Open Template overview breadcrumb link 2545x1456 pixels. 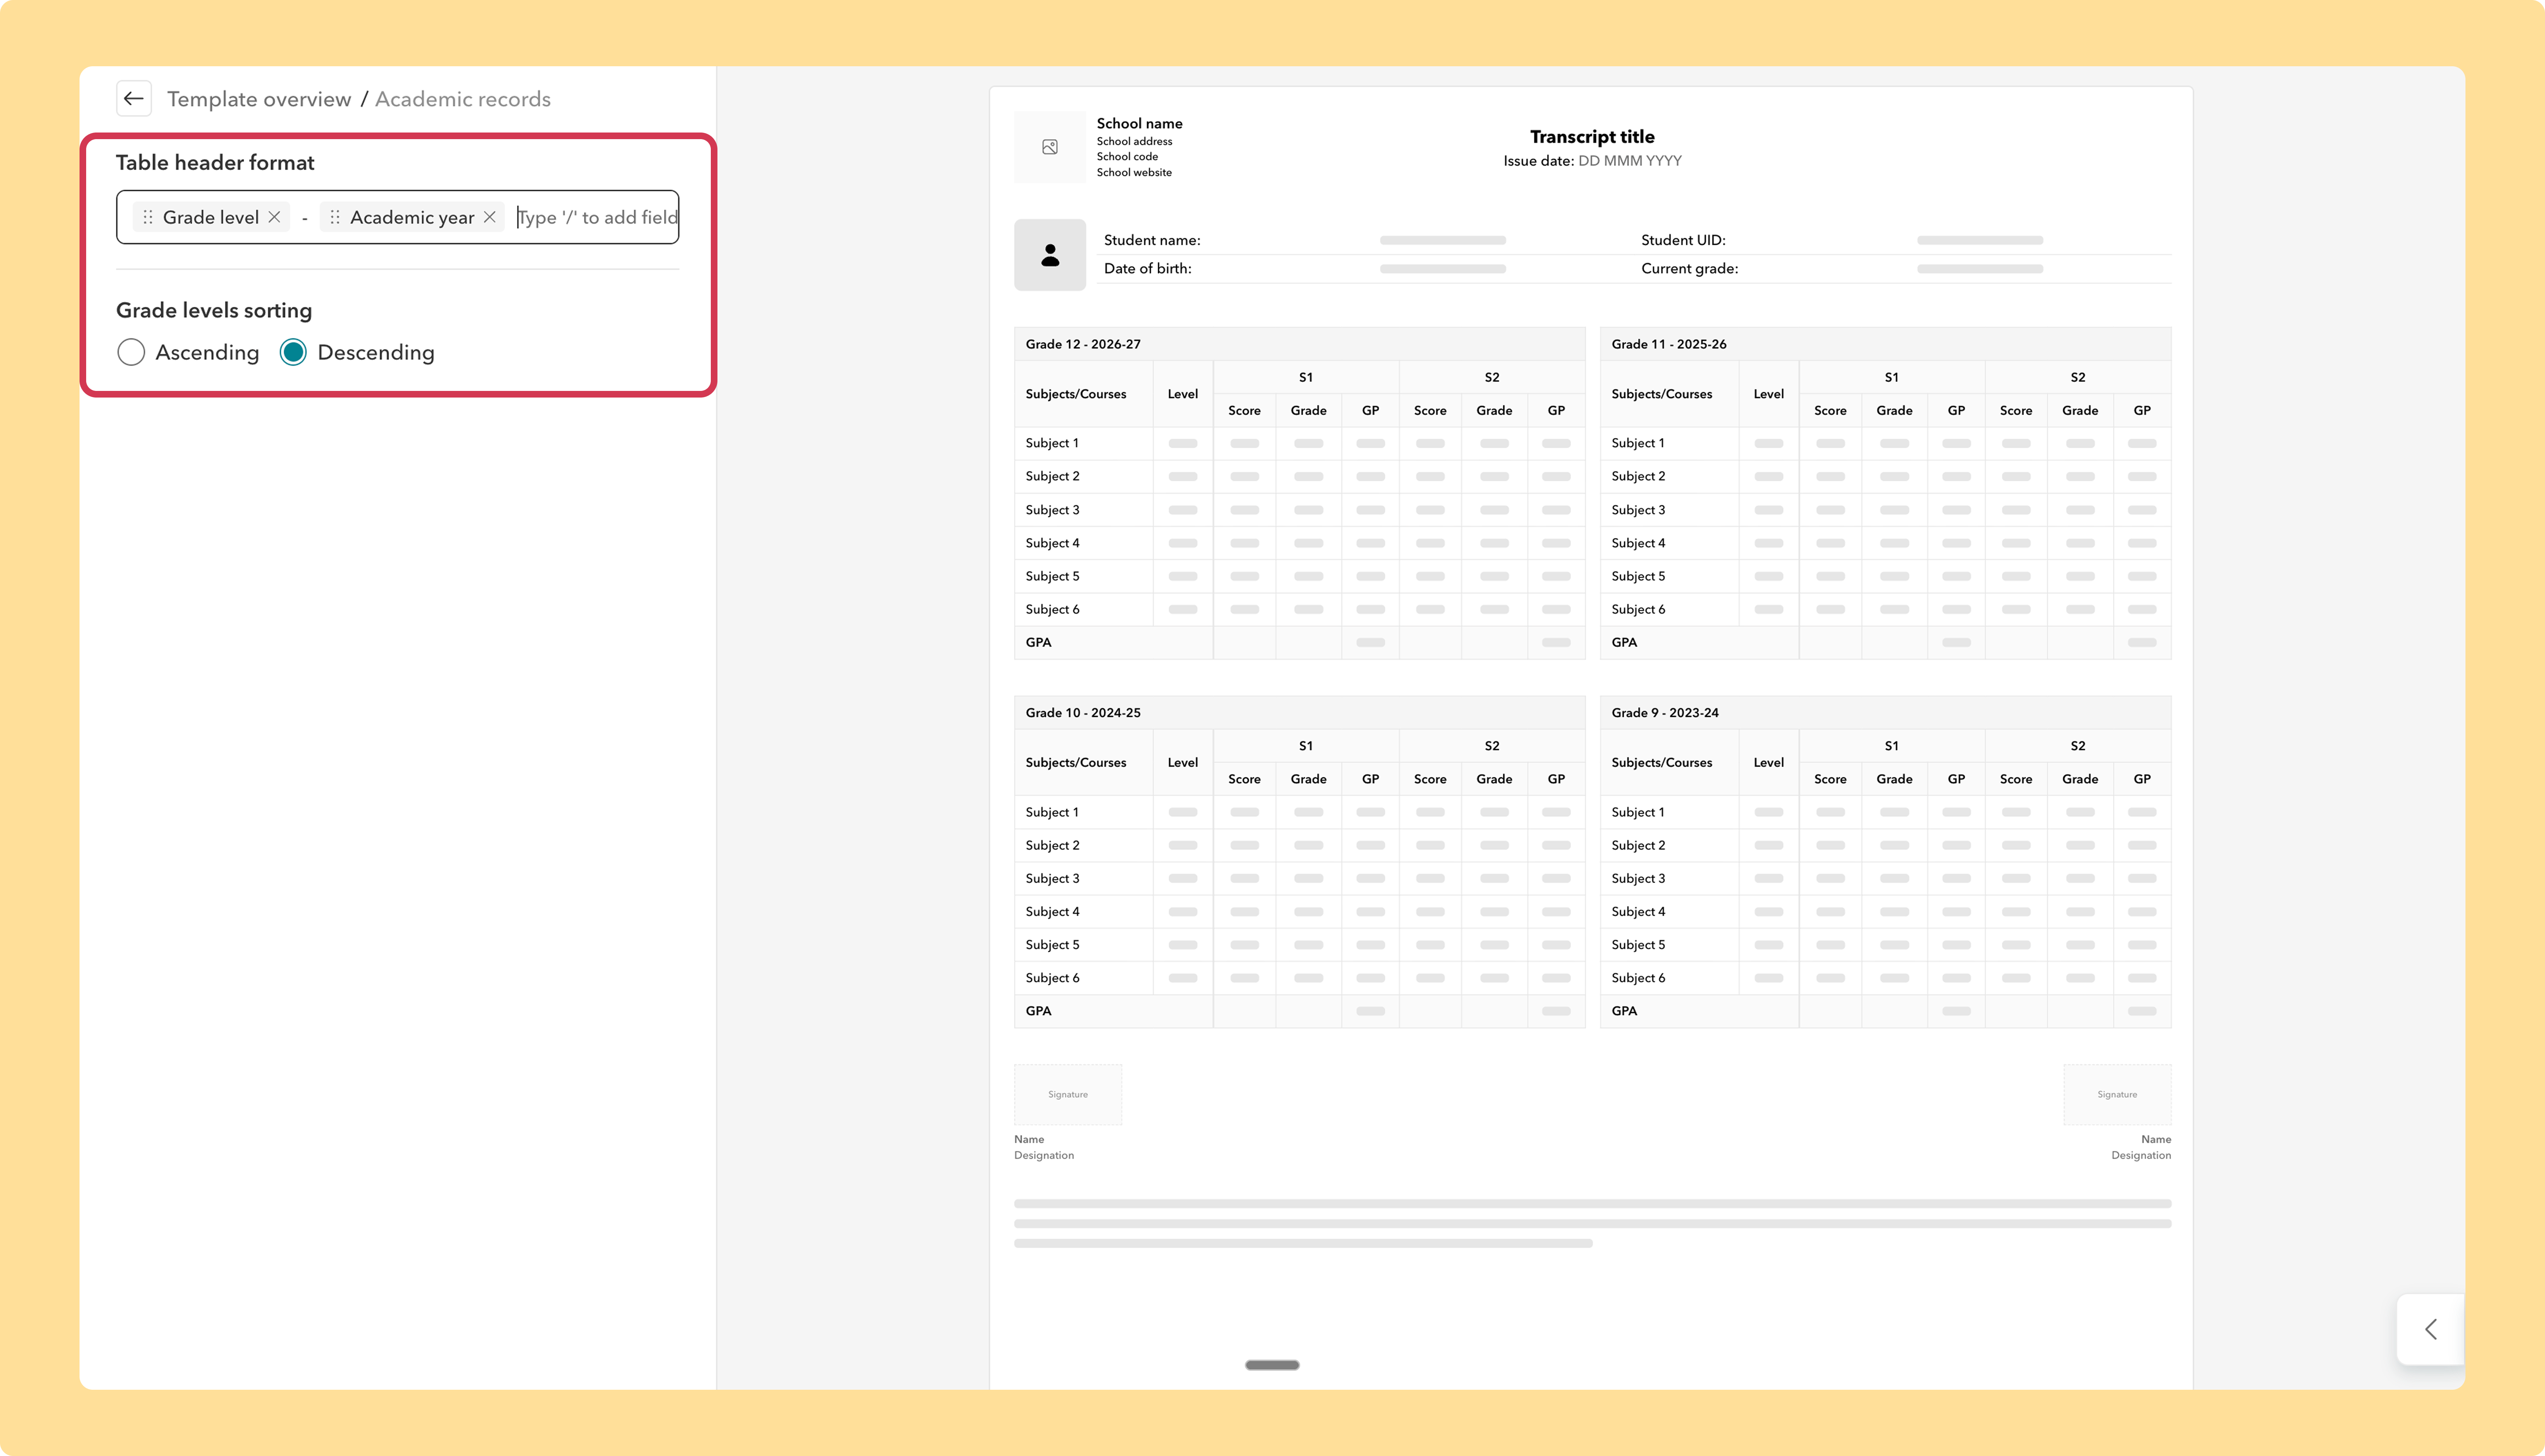pyautogui.click(x=259, y=99)
